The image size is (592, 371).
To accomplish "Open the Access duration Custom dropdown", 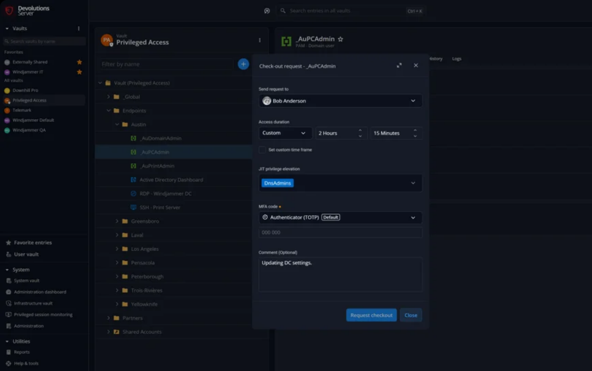I will [285, 133].
